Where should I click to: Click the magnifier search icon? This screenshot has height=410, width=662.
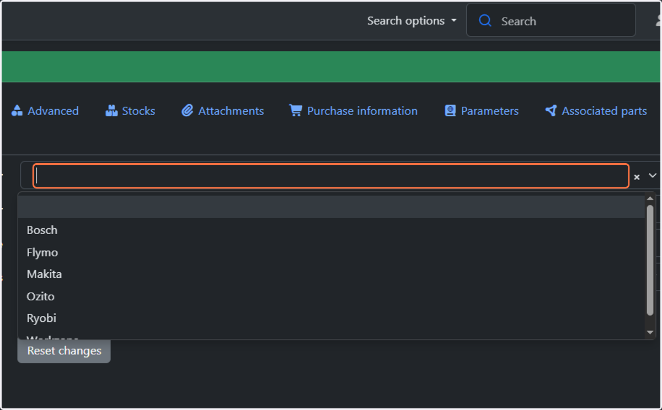point(485,21)
